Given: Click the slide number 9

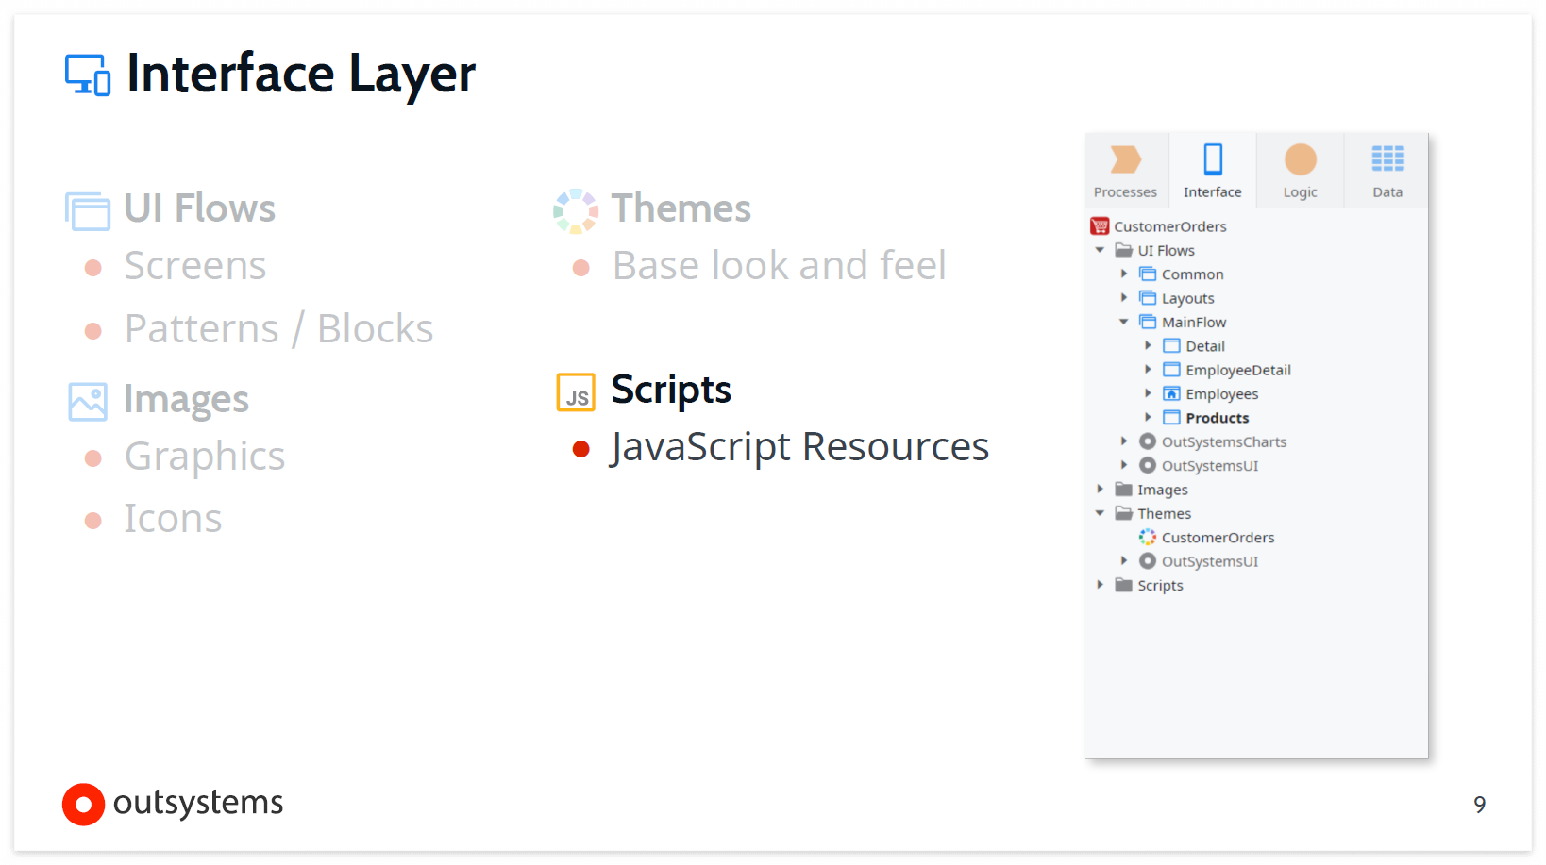Looking at the screenshot, I should (1480, 805).
